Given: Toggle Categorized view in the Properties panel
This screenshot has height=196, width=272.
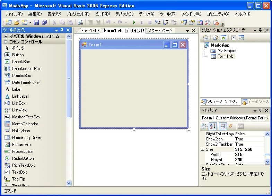Looking at the screenshot, I should click(x=205, y=126).
